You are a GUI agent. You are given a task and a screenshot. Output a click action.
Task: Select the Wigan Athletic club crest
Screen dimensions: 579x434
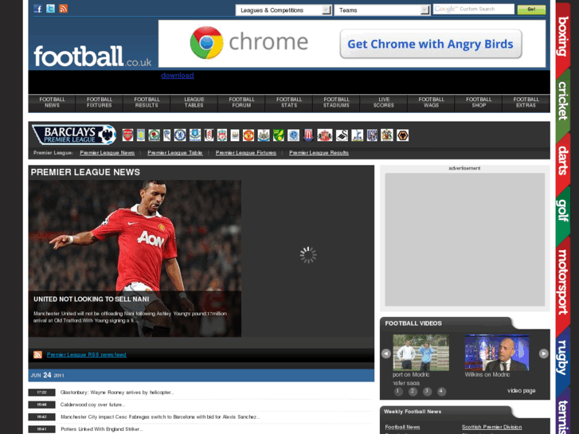pyautogui.click(x=387, y=135)
